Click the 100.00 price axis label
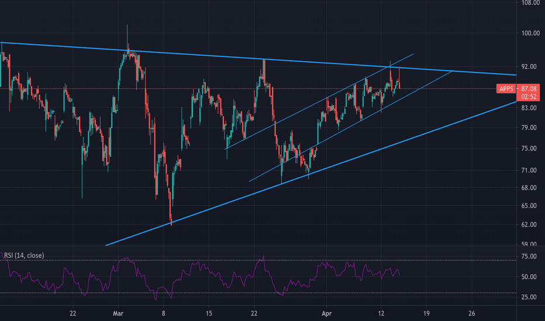 [530, 33]
